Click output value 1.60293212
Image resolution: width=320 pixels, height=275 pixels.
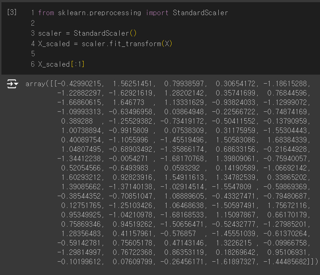pyautogui.click(x=81, y=177)
